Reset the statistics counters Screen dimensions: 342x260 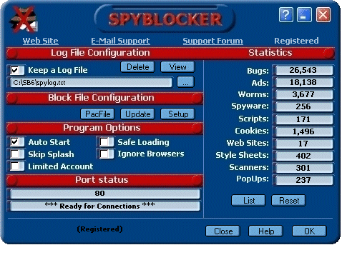click(289, 201)
